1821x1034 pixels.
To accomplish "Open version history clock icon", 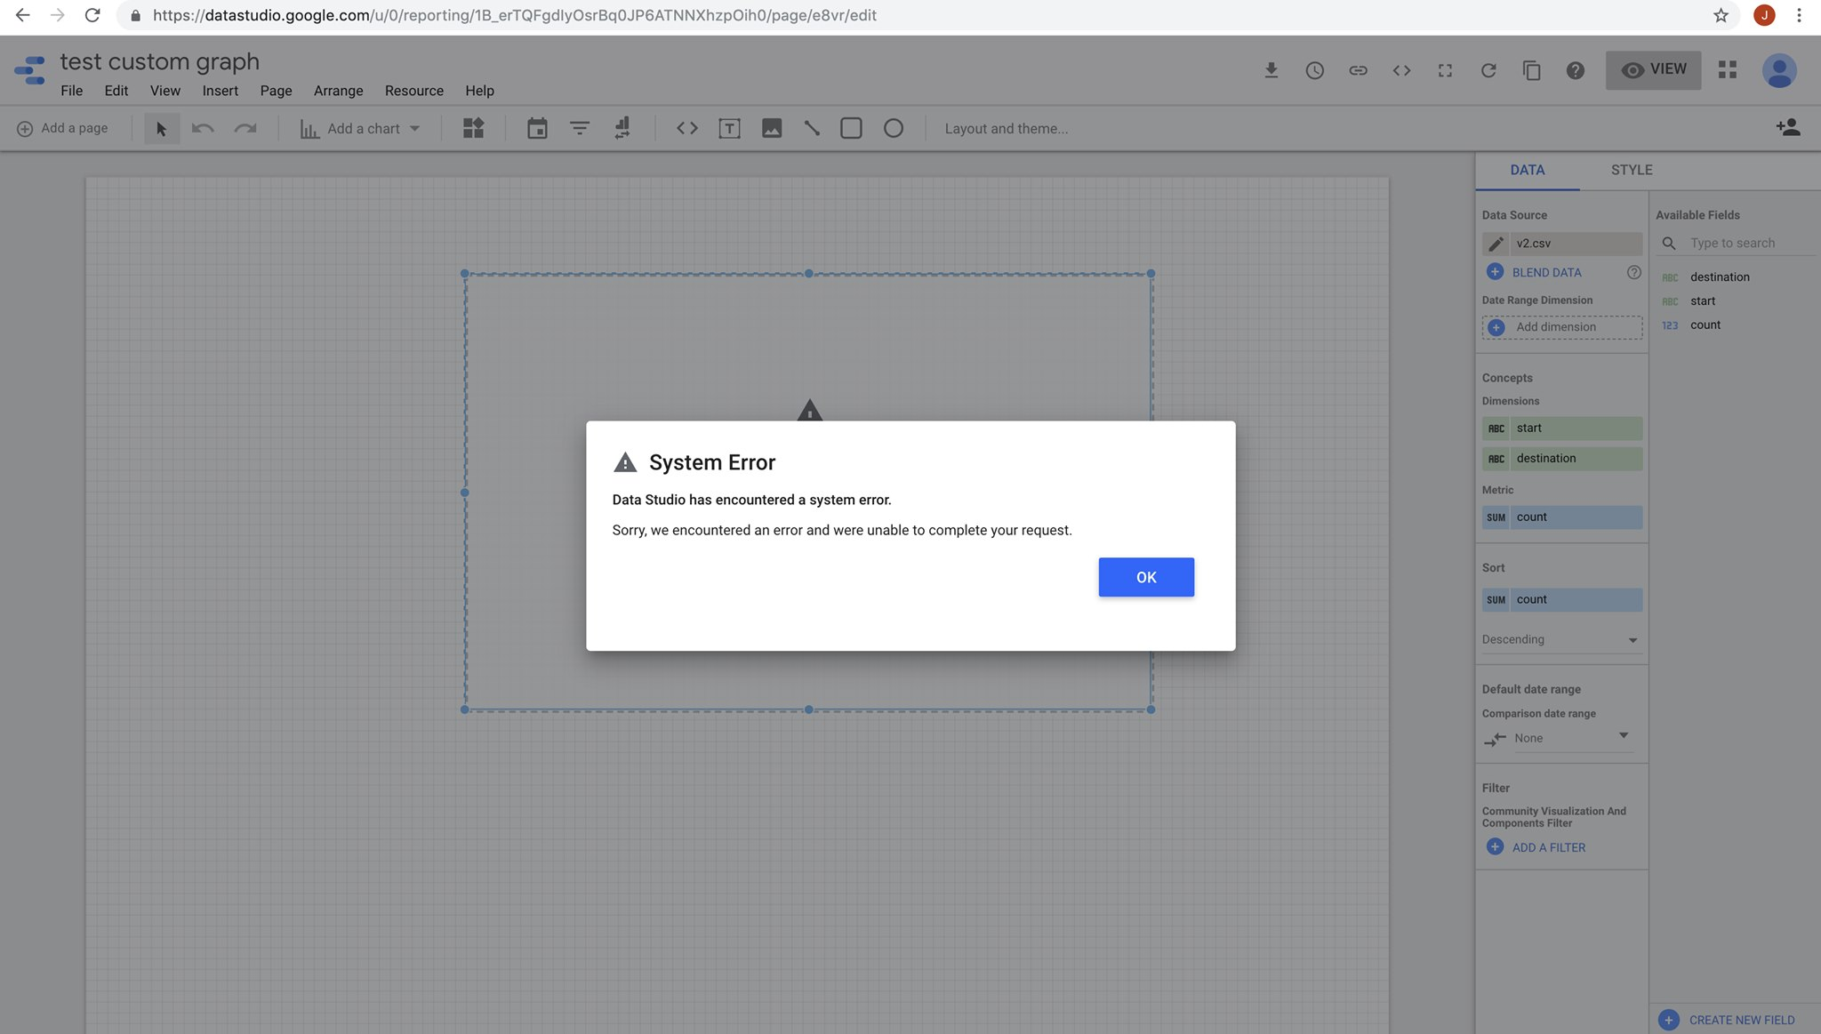I will 1314,70.
